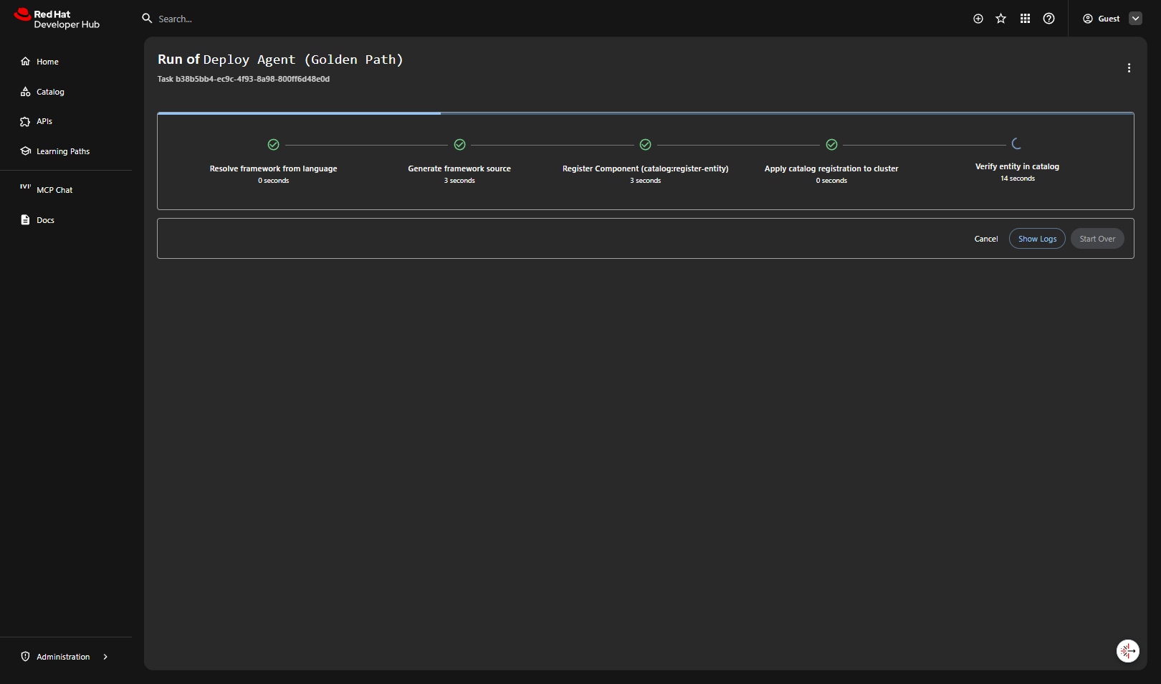
Task: Click the Run of Deploy Agent title
Action: click(280, 60)
